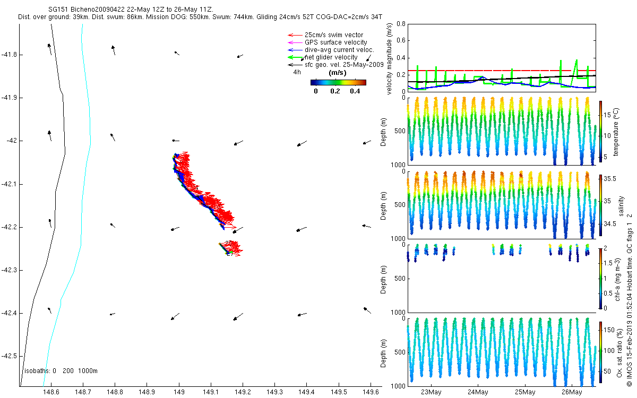Click the 'isobaths: 0 200 1000m' note
The image size is (637, 398).
61,371
